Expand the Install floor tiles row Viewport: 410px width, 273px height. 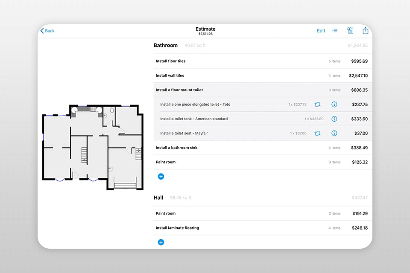coord(263,61)
